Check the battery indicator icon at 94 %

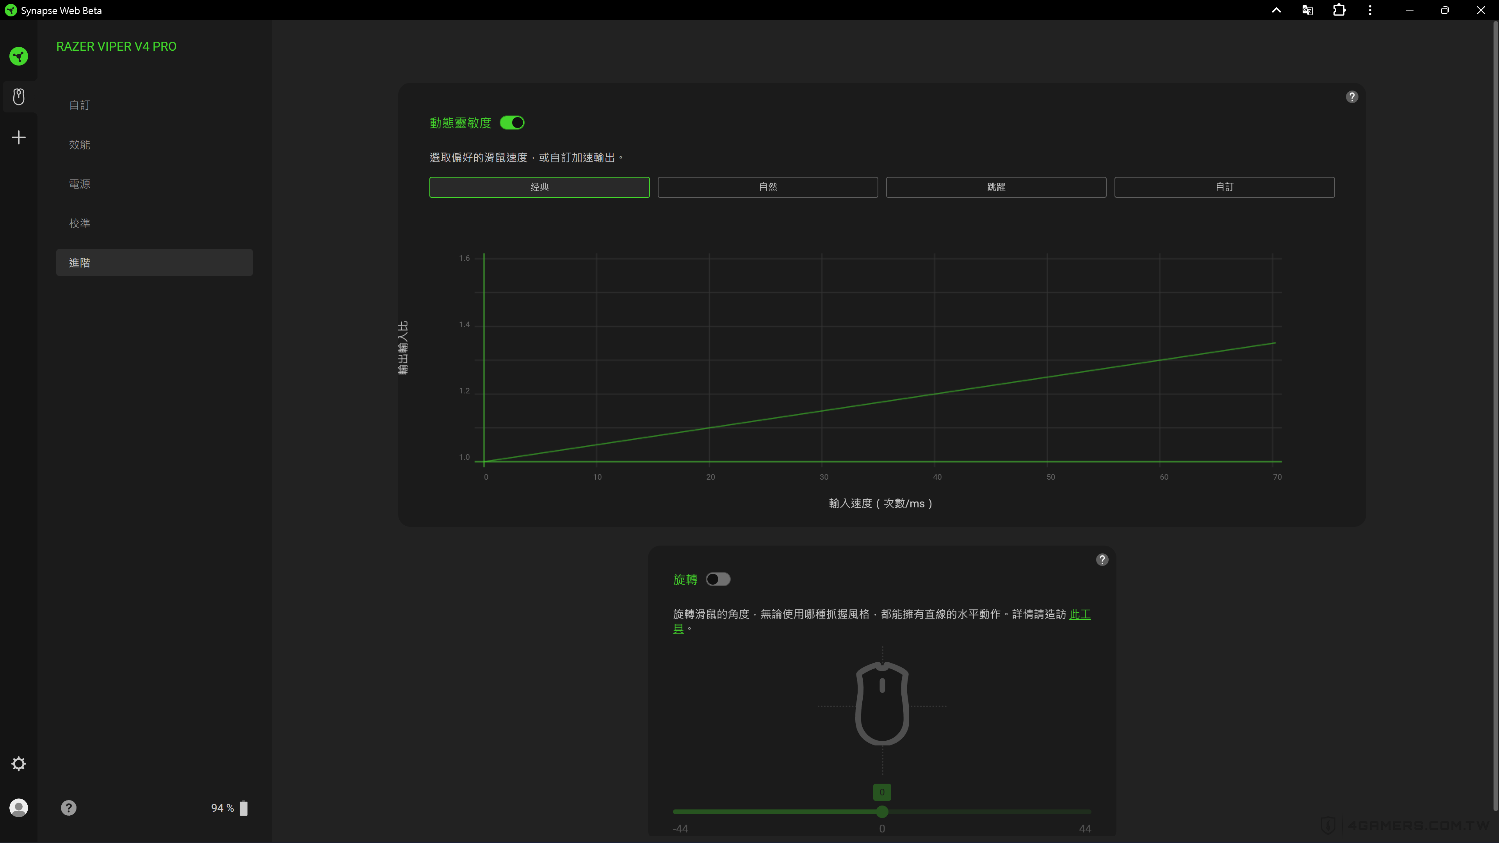point(244,808)
